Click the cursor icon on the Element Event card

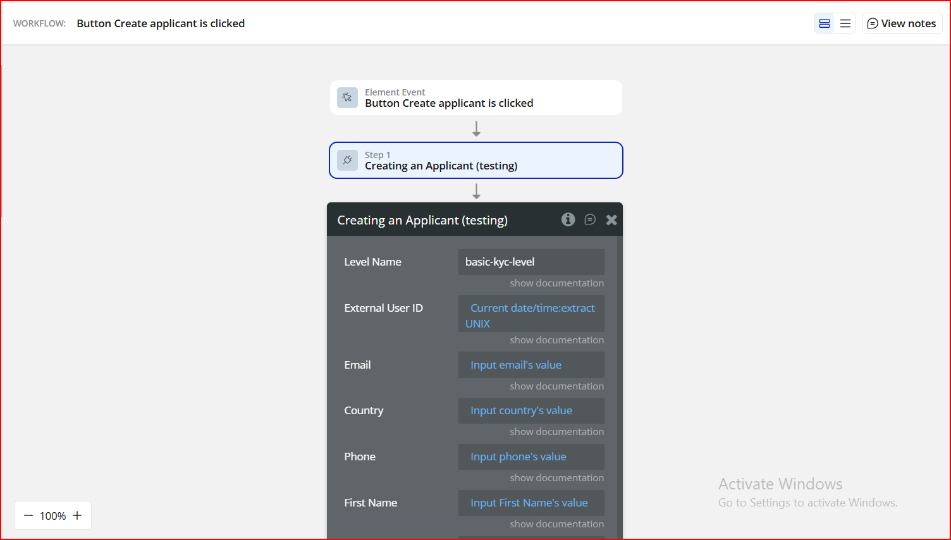coord(347,97)
